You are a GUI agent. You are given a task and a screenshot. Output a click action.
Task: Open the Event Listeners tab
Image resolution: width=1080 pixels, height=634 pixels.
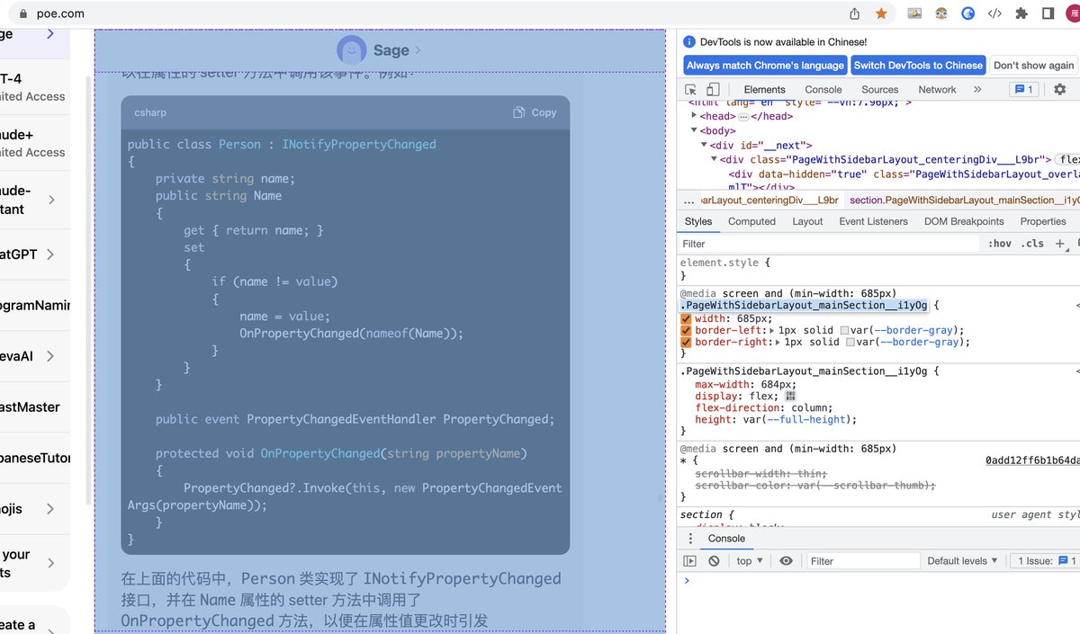874,221
